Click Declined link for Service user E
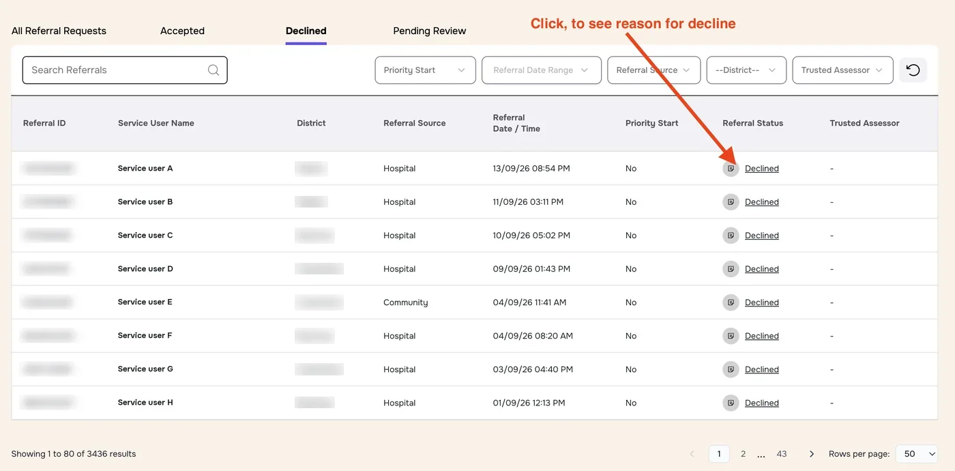Screen dimensions: 955x471 (x=761, y=302)
